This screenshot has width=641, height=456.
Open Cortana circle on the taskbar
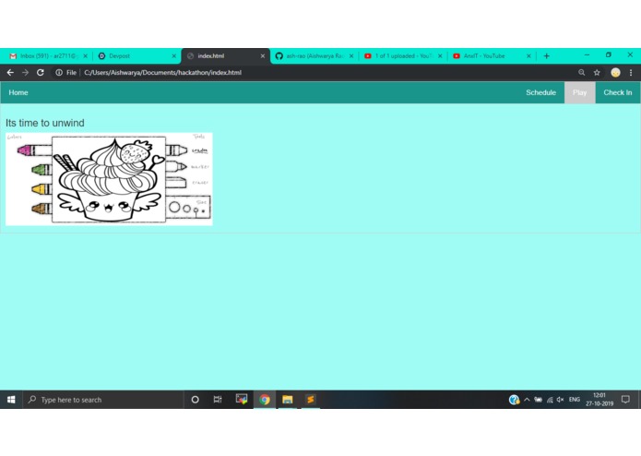point(195,400)
